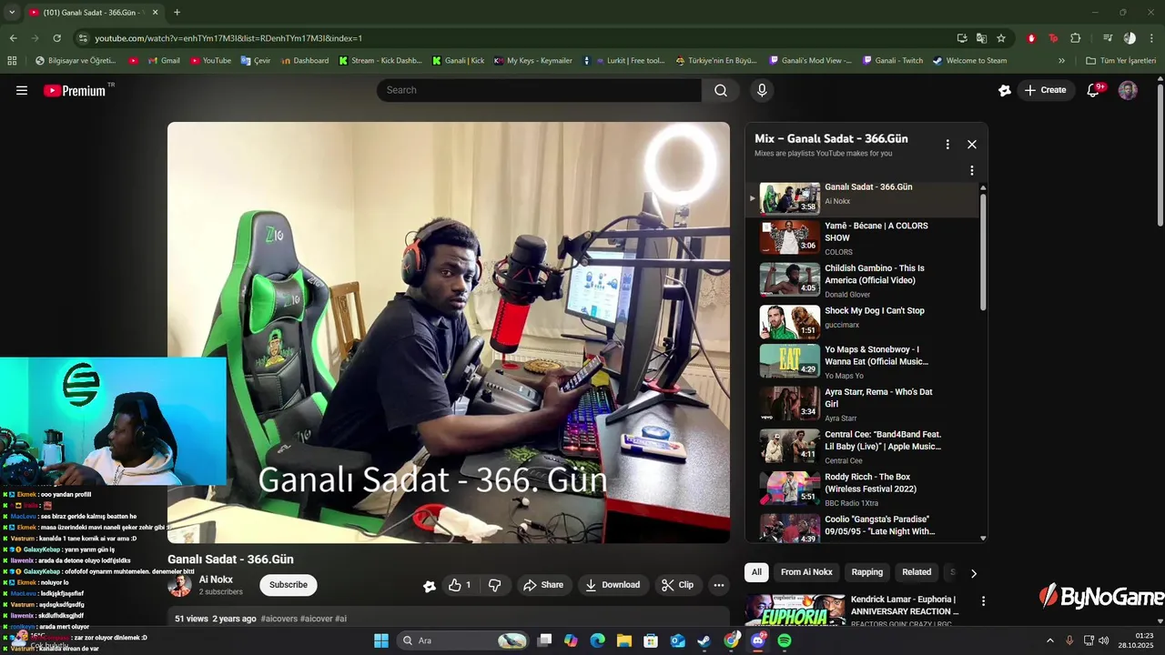Expand hidden bookmarks with the double chevron
Viewport: 1165px width, 655px height.
(x=1061, y=61)
